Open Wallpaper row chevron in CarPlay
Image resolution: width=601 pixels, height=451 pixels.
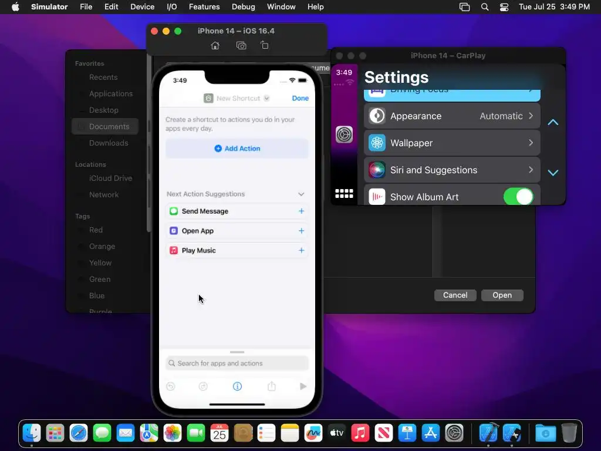pos(531,143)
